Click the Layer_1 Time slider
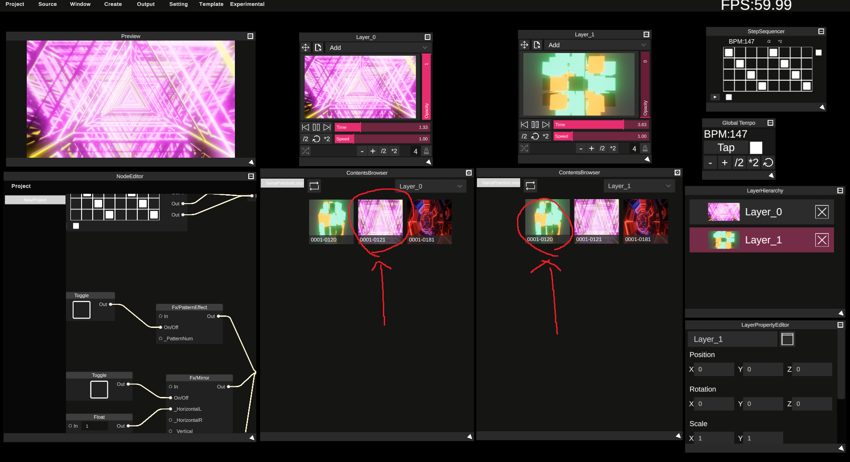This screenshot has height=462, width=850. [601, 125]
